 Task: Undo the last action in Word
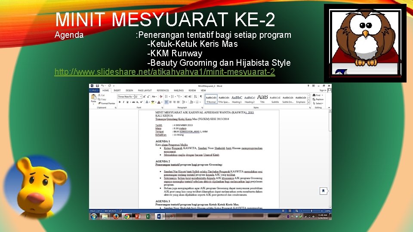coord(102,86)
